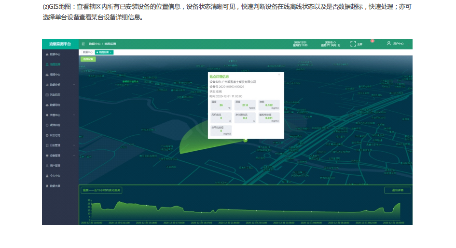
Task: Expand the 数据分析 submenu chevron
Action: click(74, 85)
